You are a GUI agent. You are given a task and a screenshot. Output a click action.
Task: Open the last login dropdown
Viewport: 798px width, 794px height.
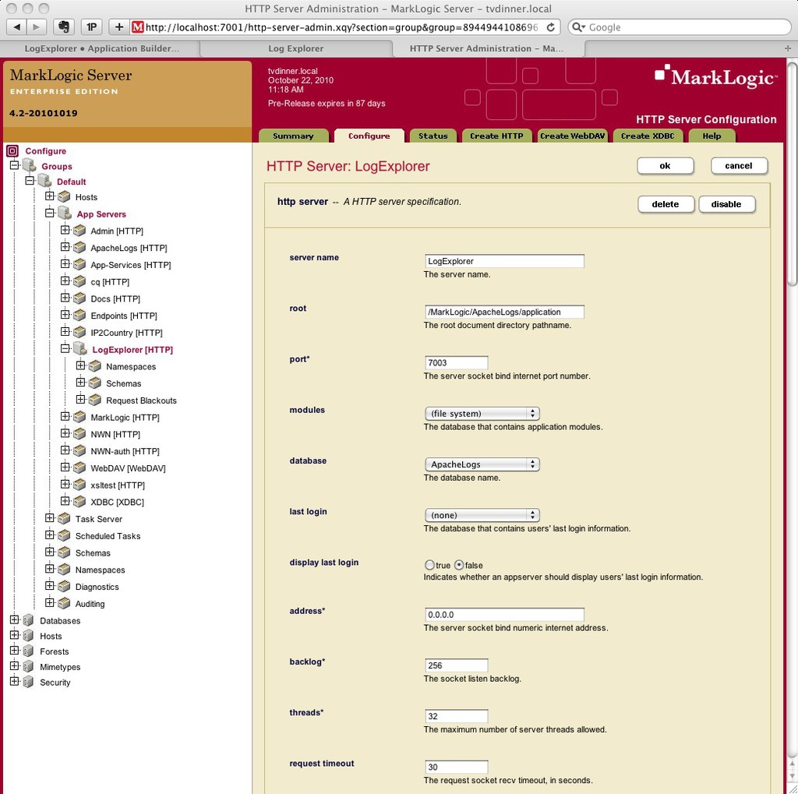(482, 515)
